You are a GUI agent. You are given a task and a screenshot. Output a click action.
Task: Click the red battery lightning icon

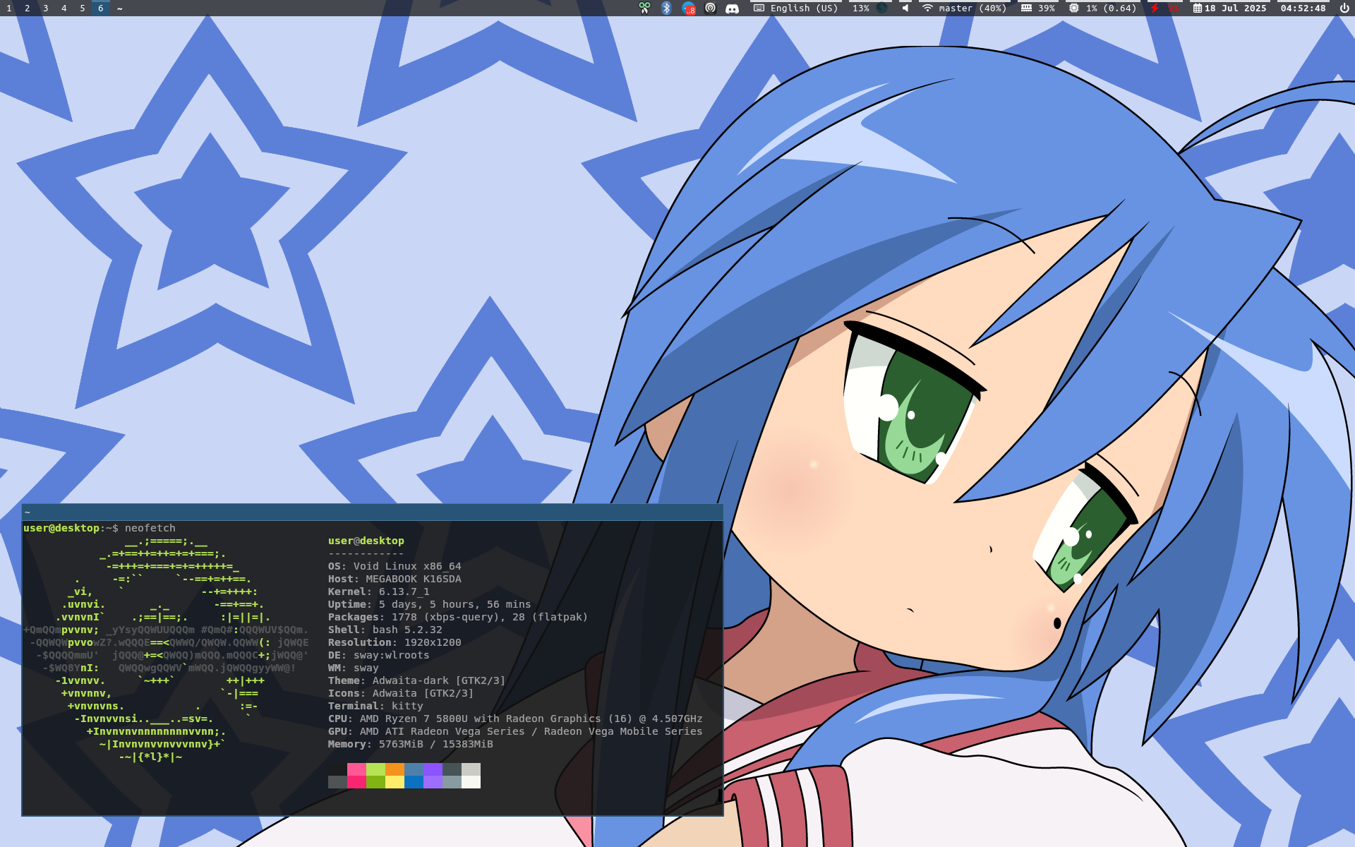tap(1155, 8)
